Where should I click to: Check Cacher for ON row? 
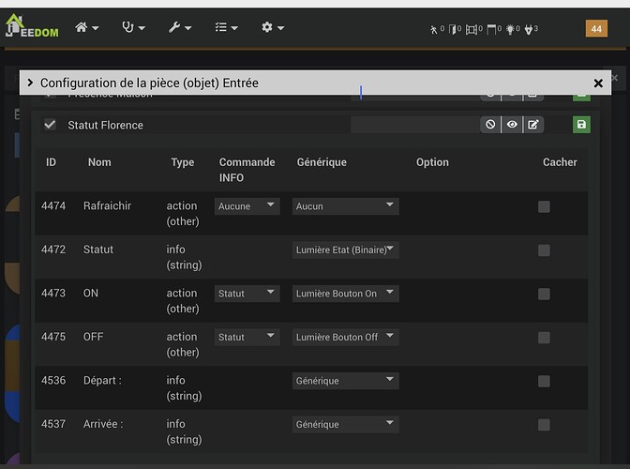click(x=544, y=295)
